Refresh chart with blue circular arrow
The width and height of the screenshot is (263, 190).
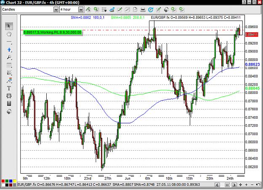tap(151, 10)
